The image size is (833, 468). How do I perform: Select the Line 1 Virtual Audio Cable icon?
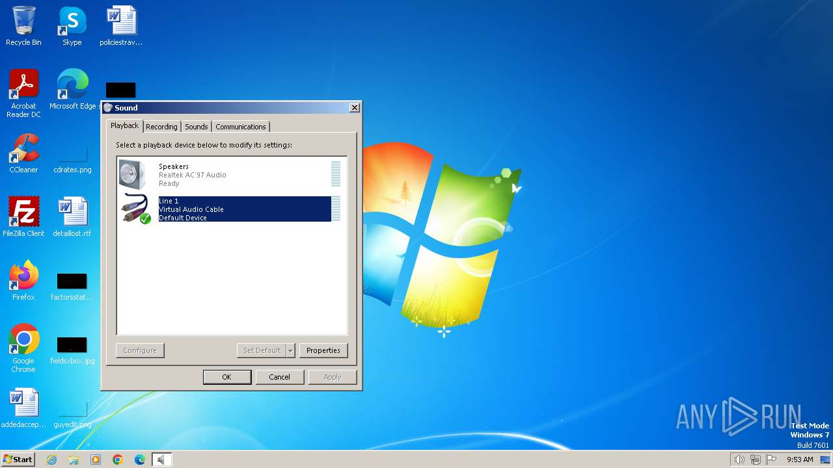pyautogui.click(x=136, y=209)
